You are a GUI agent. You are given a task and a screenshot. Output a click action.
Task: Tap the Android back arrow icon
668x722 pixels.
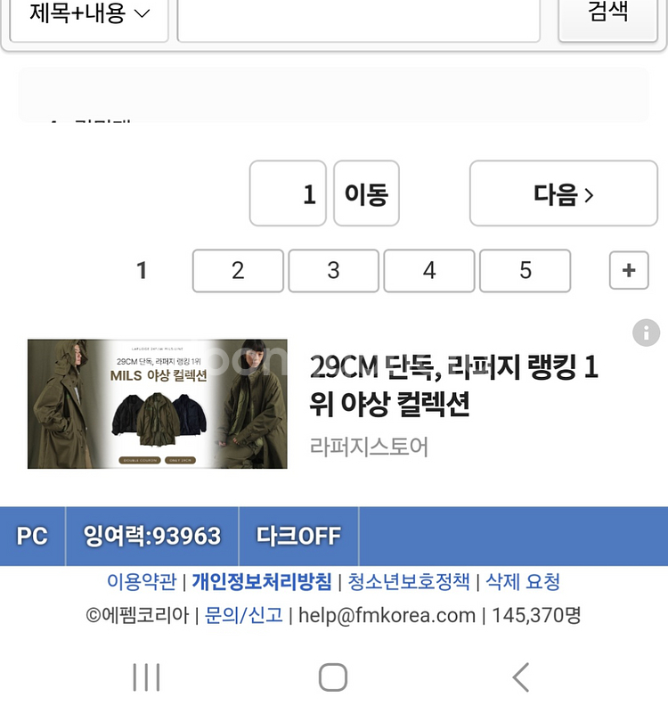pos(521,677)
